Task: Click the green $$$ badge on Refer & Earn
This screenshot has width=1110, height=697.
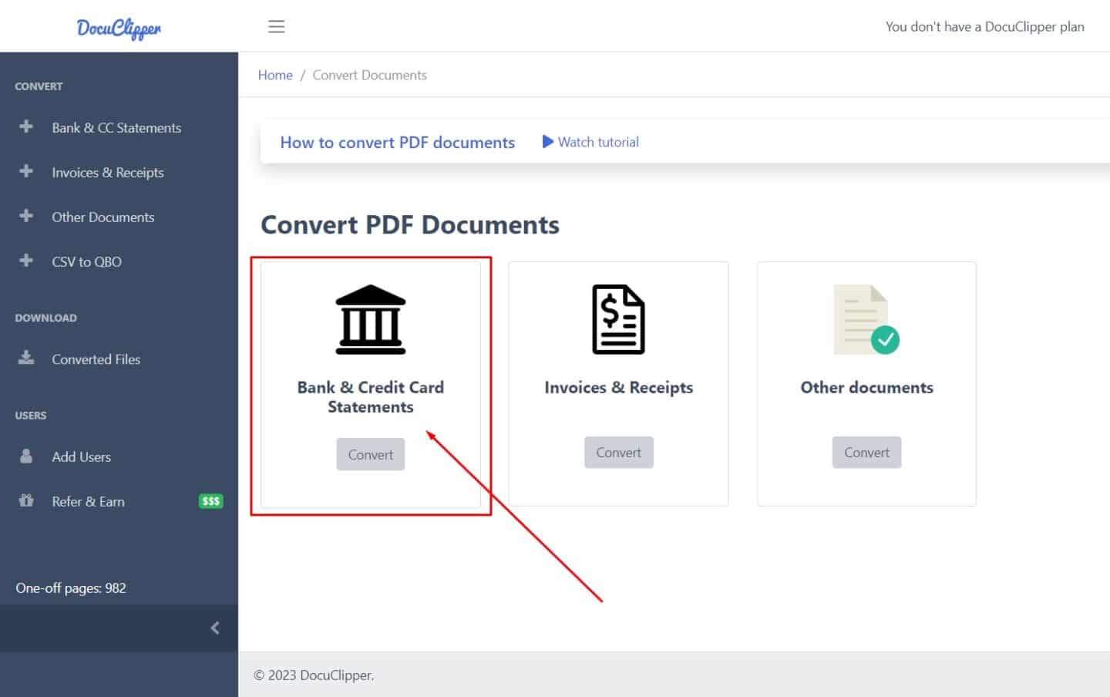Action: pyautogui.click(x=210, y=500)
